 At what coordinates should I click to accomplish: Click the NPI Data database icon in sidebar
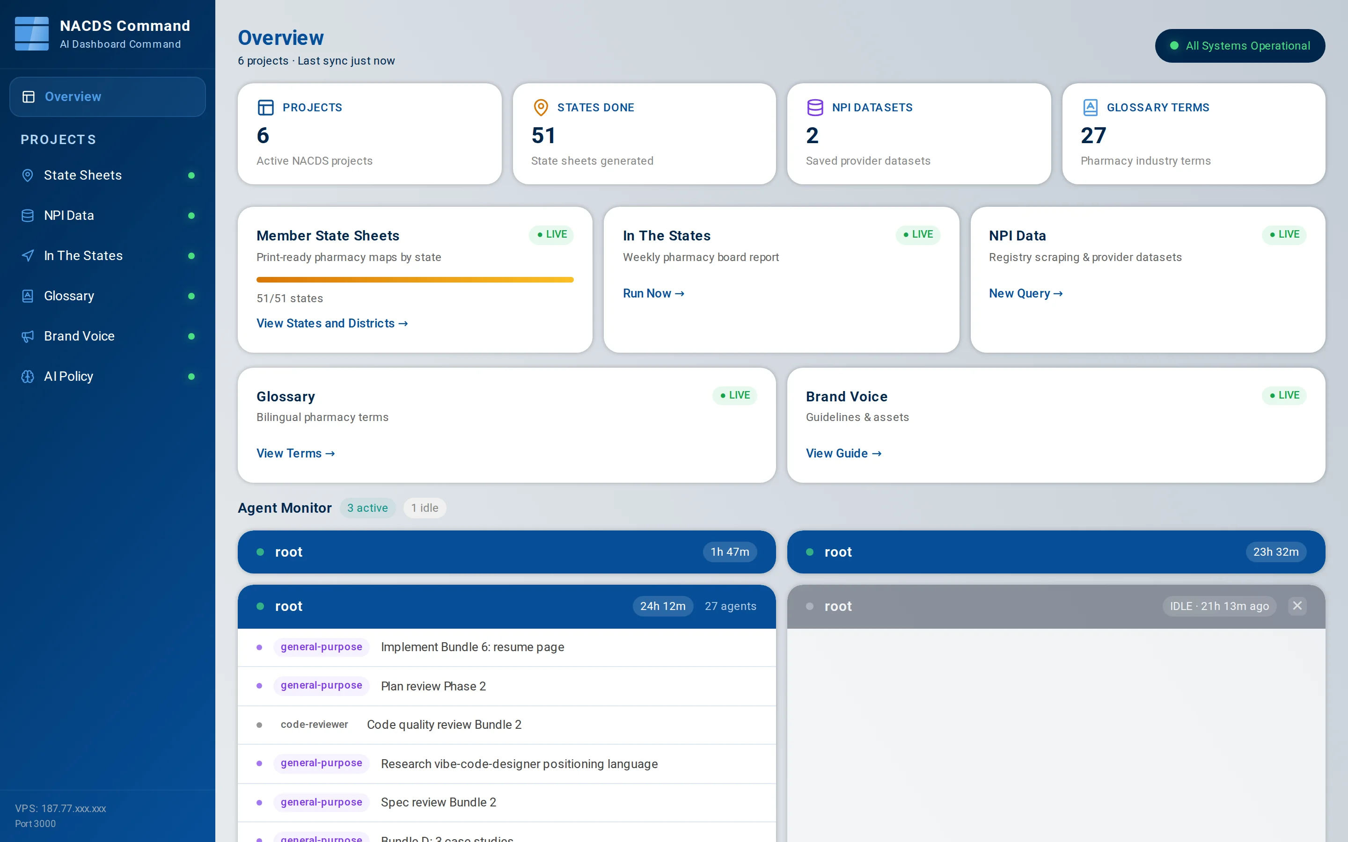coord(27,216)
